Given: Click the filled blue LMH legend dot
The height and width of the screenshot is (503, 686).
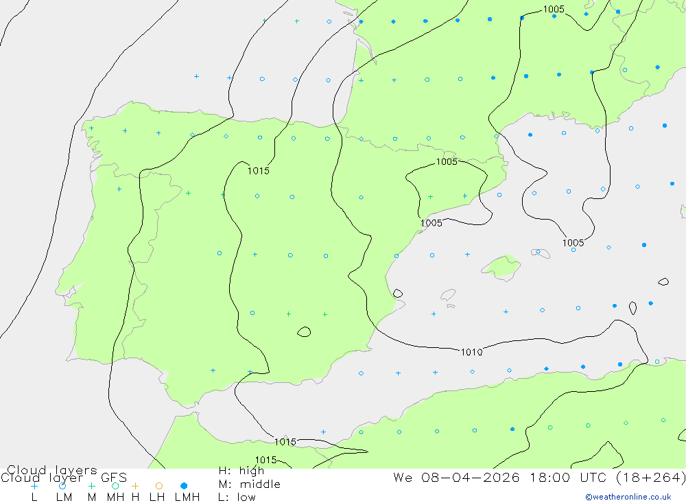Looking at the screenshot, I should tap(184, 486).
